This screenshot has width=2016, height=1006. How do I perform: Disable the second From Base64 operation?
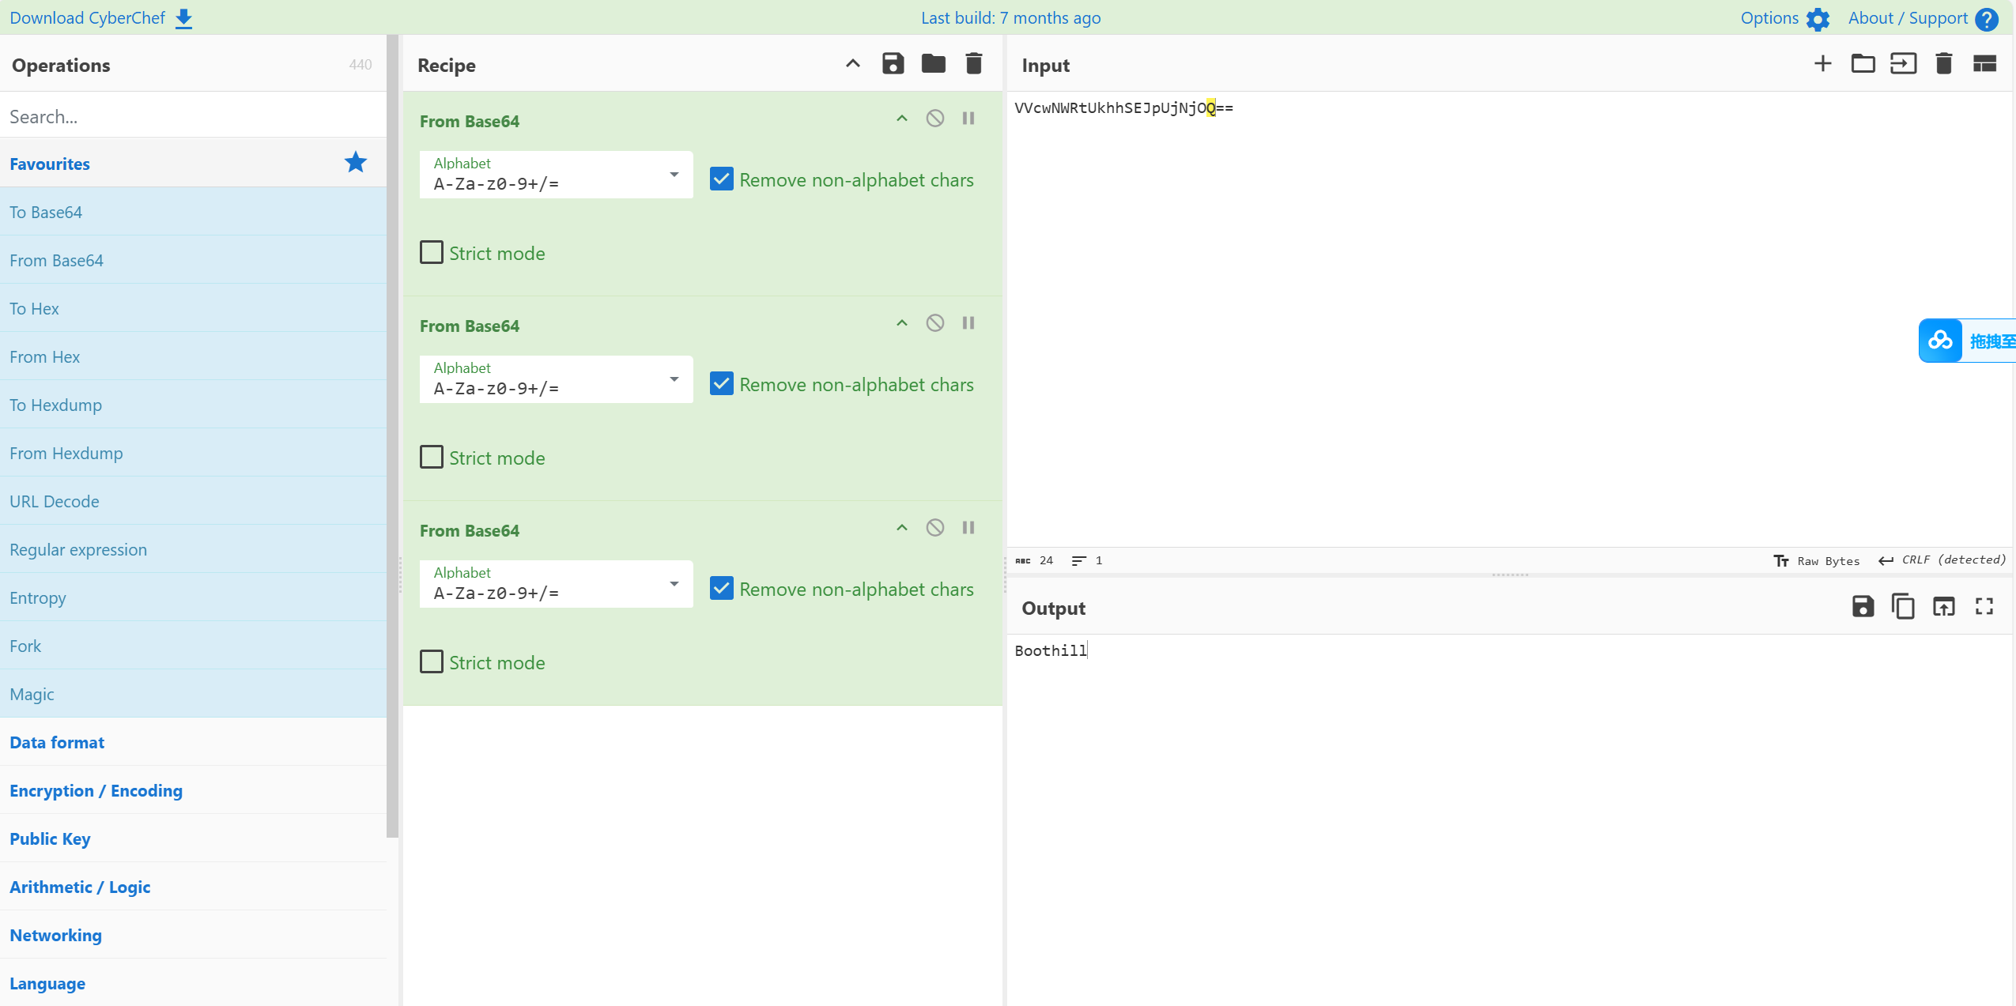pos(935,323)
